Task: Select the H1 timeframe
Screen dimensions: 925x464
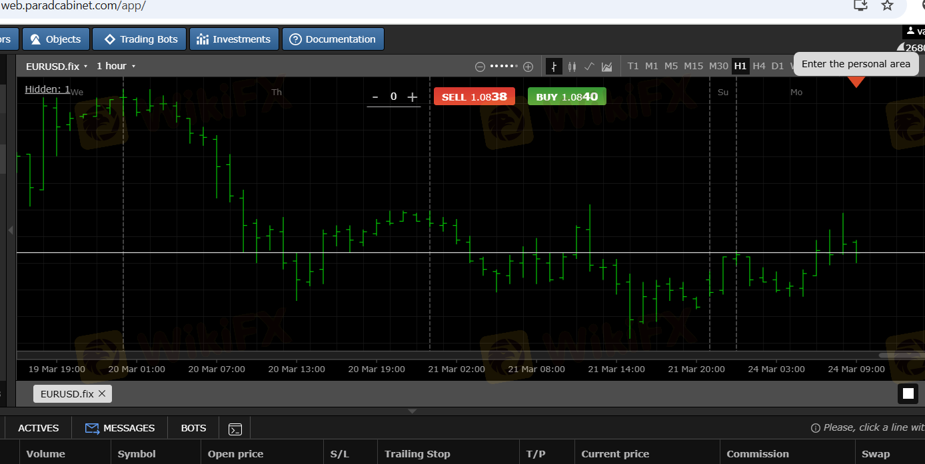Action: coord(740,66)
